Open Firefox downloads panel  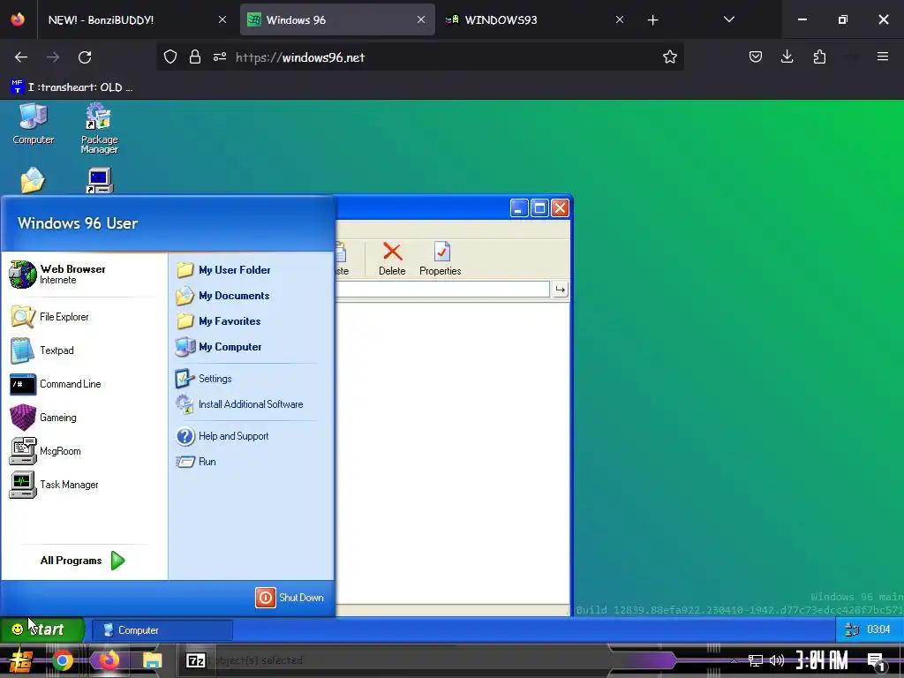click(787, 56)
